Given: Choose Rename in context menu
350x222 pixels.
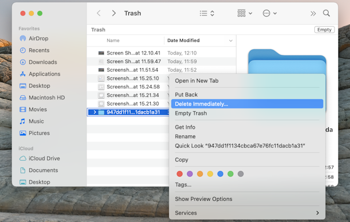Looking at the screenshot, I should pos(185,137).
